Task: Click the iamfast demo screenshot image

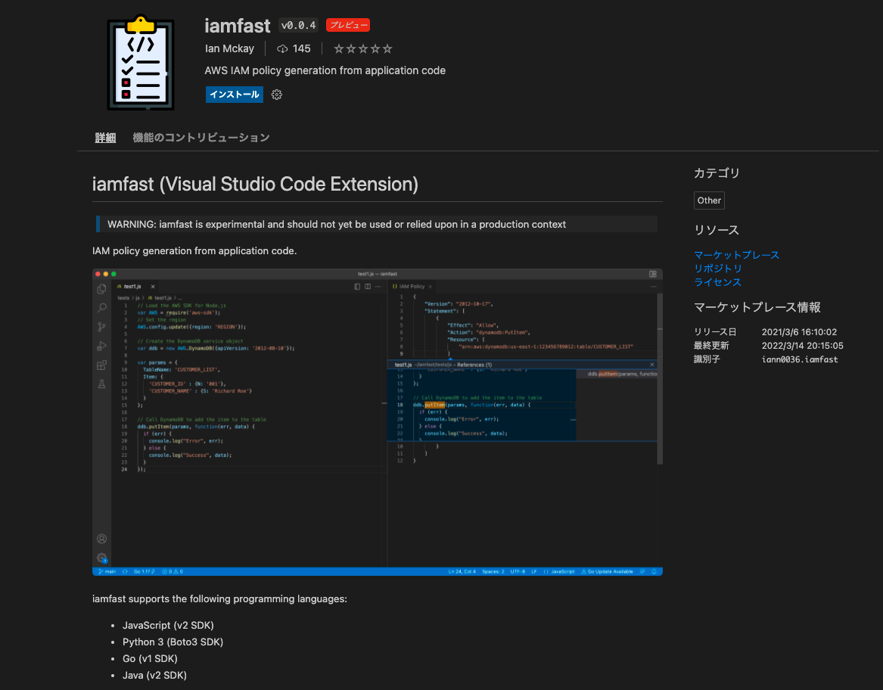Action: pos(378,422)
